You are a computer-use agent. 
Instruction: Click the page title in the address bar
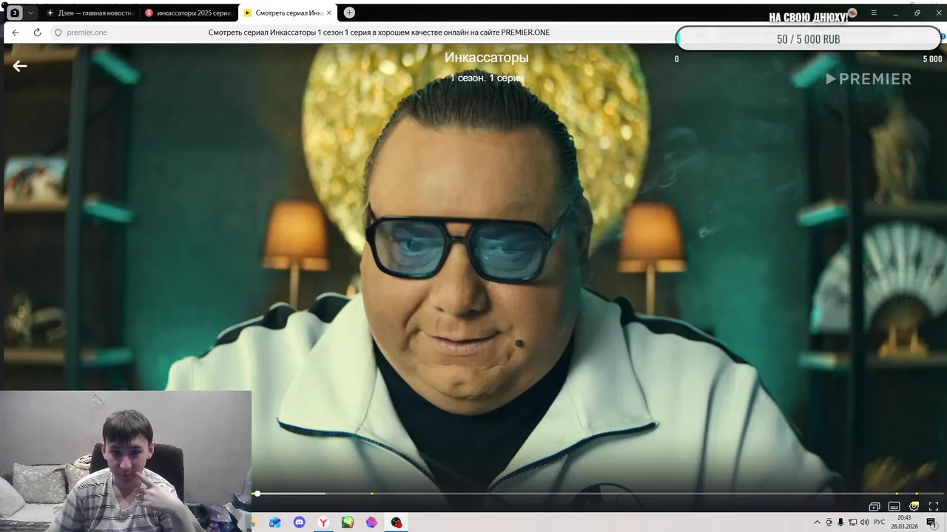[379, 33]
